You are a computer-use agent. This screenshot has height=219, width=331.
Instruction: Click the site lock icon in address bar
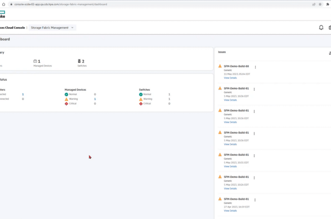click(11, 4)
